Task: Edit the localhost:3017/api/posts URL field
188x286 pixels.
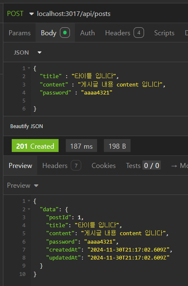Action: pyautogui.click(x=74, y=14)
